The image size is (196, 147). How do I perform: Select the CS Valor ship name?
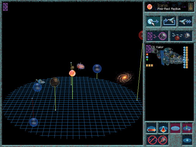157,47
